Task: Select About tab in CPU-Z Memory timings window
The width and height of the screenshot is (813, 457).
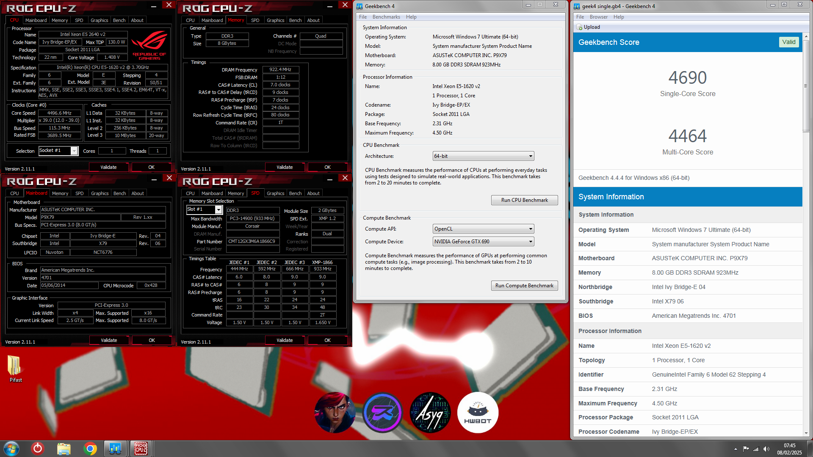Action: [313, 20]
